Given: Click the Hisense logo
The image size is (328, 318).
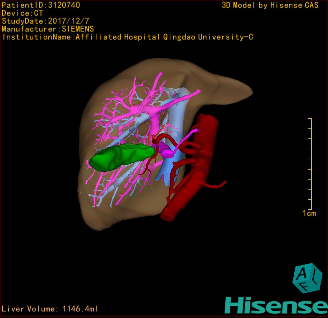Looking at the screenshot, I should [x=276, y=305].
